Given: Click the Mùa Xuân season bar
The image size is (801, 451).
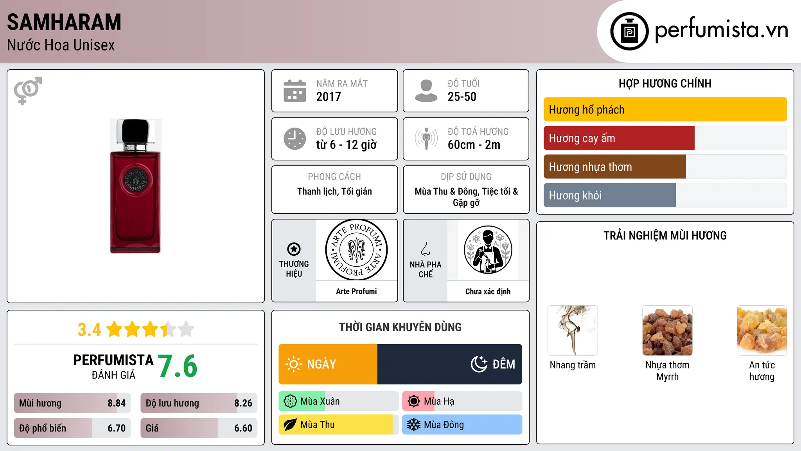Looking at the screenshot, I should [x=338, y=401].
